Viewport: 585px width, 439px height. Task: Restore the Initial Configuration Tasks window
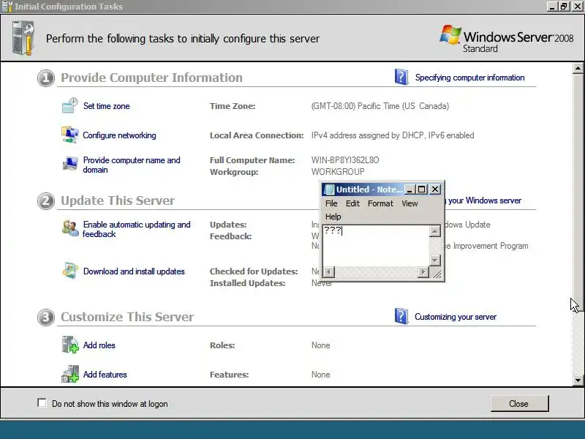point(564,6)
